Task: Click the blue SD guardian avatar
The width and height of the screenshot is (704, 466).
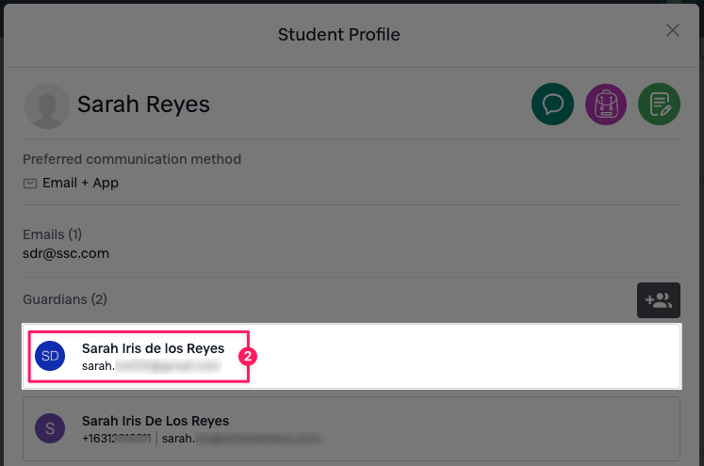Action: point(50,356)
